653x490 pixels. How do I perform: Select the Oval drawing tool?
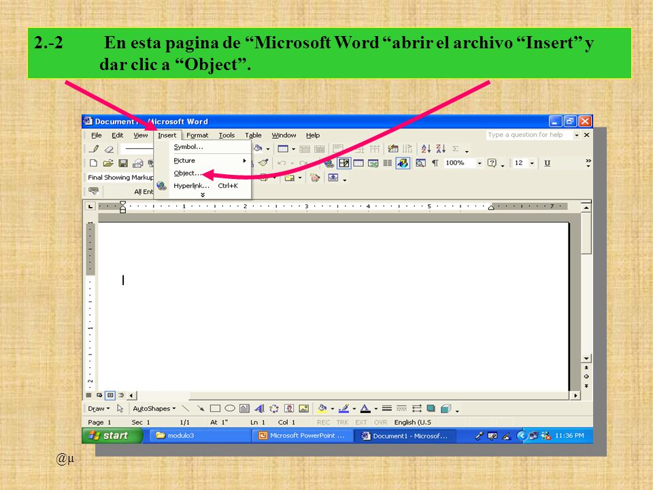click(230, 409)
